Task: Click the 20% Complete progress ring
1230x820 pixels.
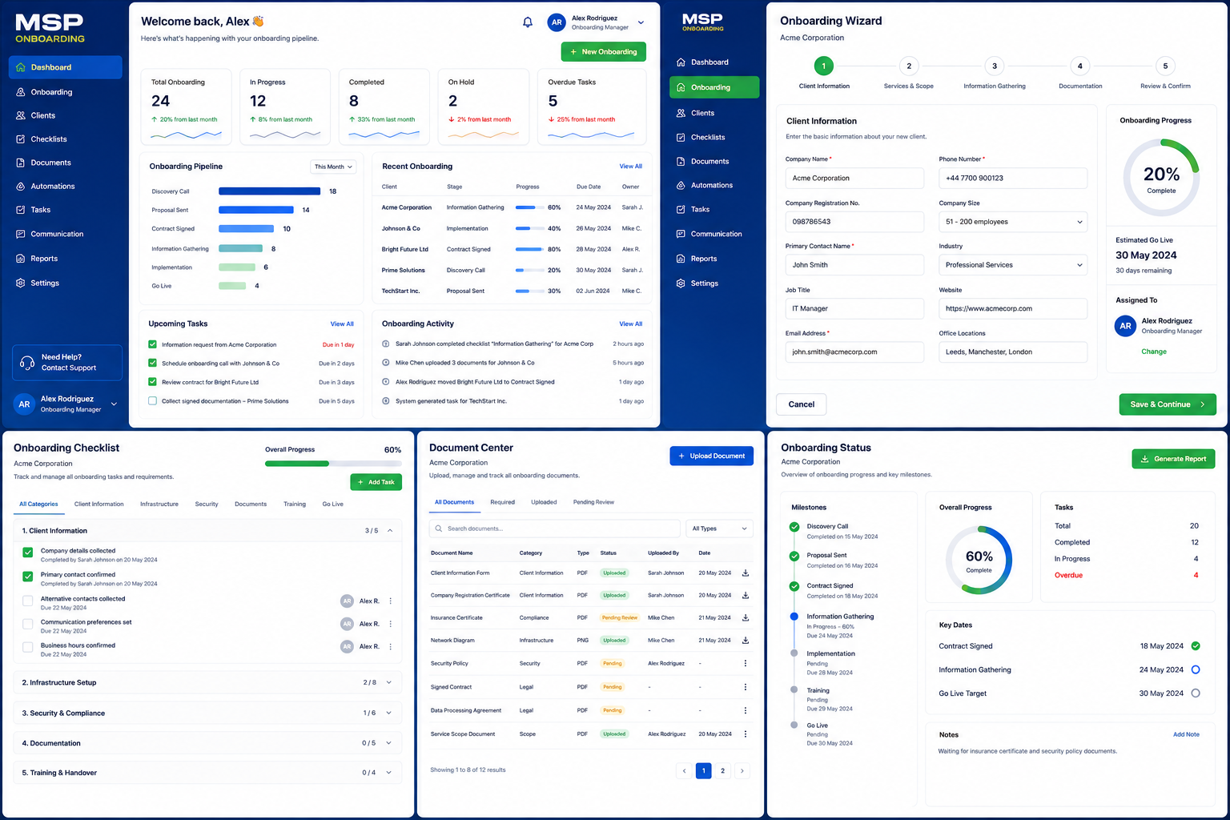Action: pyautogui.click(x=1161, y=178)
